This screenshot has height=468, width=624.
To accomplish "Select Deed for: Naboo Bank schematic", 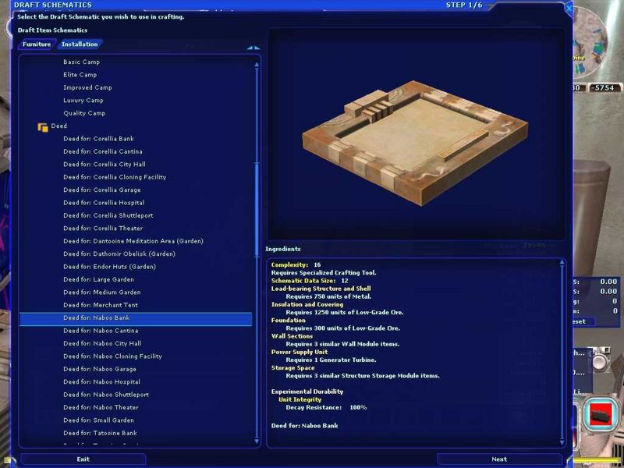I will (97, 318).
